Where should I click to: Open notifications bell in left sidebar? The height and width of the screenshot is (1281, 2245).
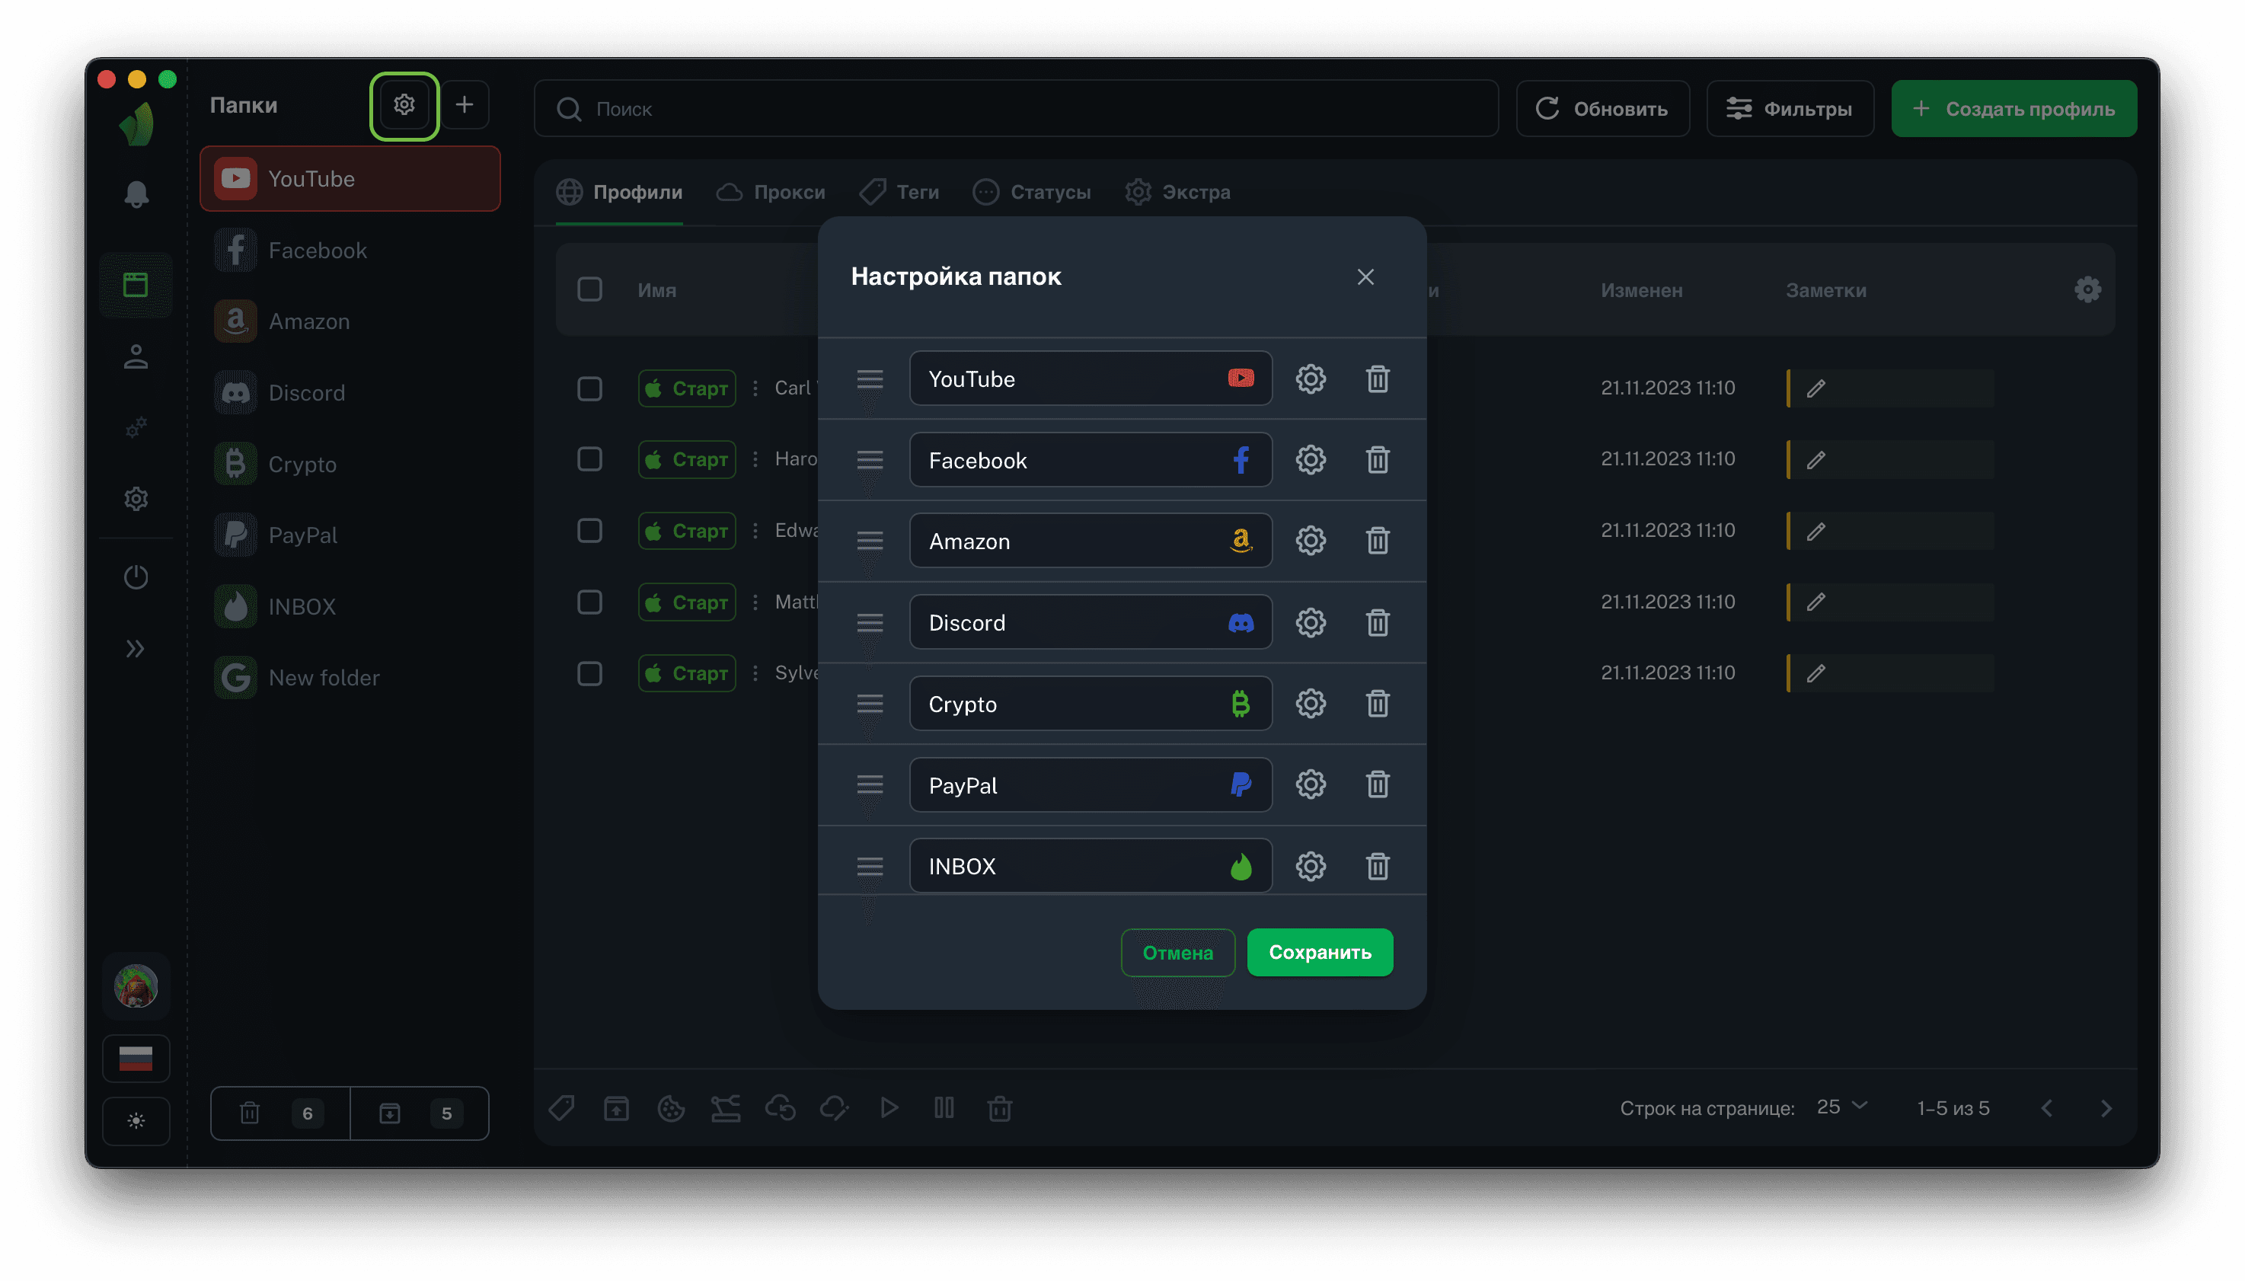tap(136, 194)
